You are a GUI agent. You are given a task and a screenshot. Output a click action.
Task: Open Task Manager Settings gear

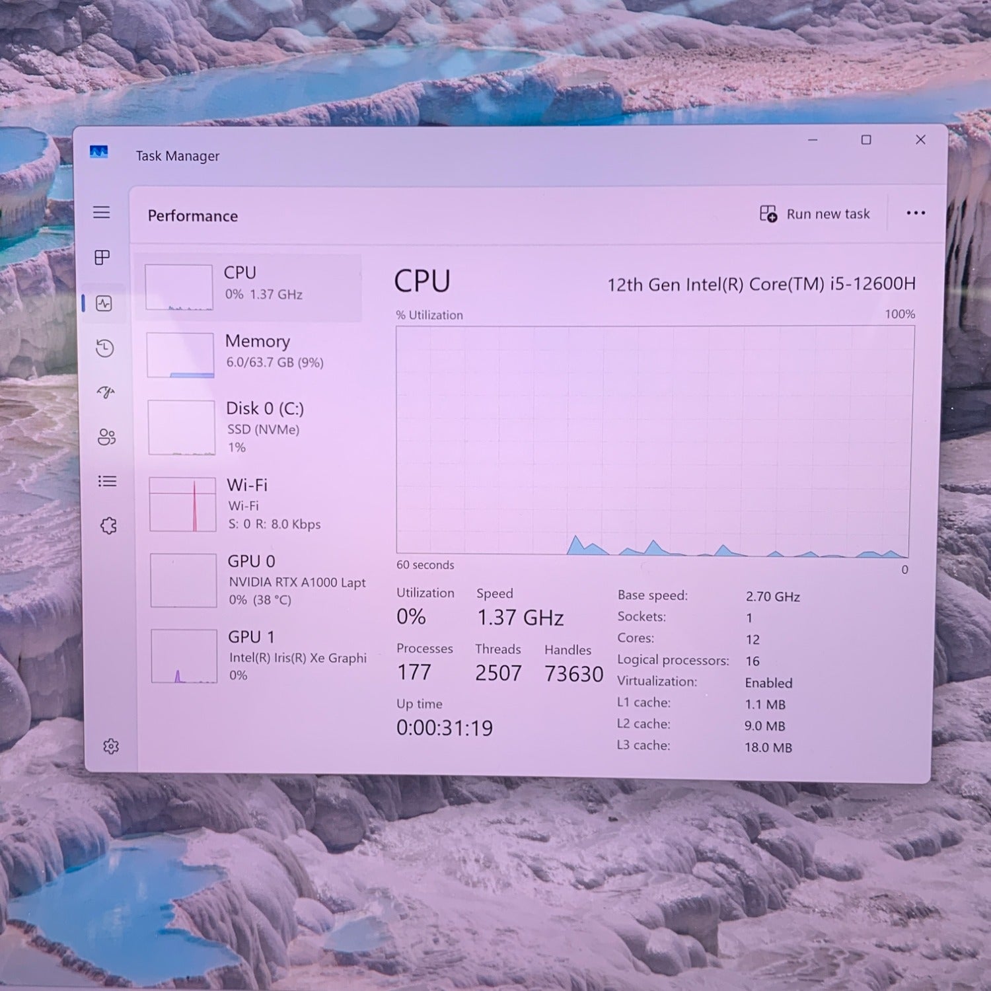pos(111,746)
